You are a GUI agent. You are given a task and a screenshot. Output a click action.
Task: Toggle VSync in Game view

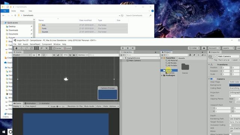pos(99,106)
